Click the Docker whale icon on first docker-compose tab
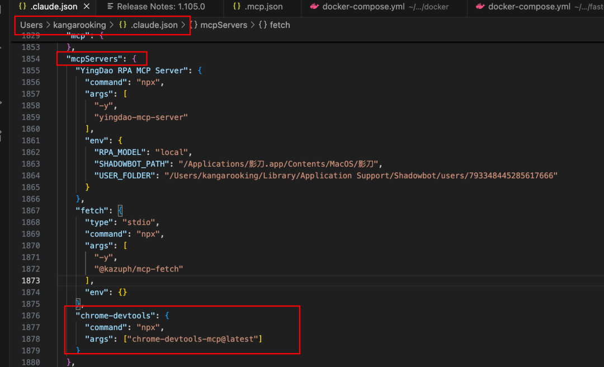The image size is (604, 367). coord(314,6)
